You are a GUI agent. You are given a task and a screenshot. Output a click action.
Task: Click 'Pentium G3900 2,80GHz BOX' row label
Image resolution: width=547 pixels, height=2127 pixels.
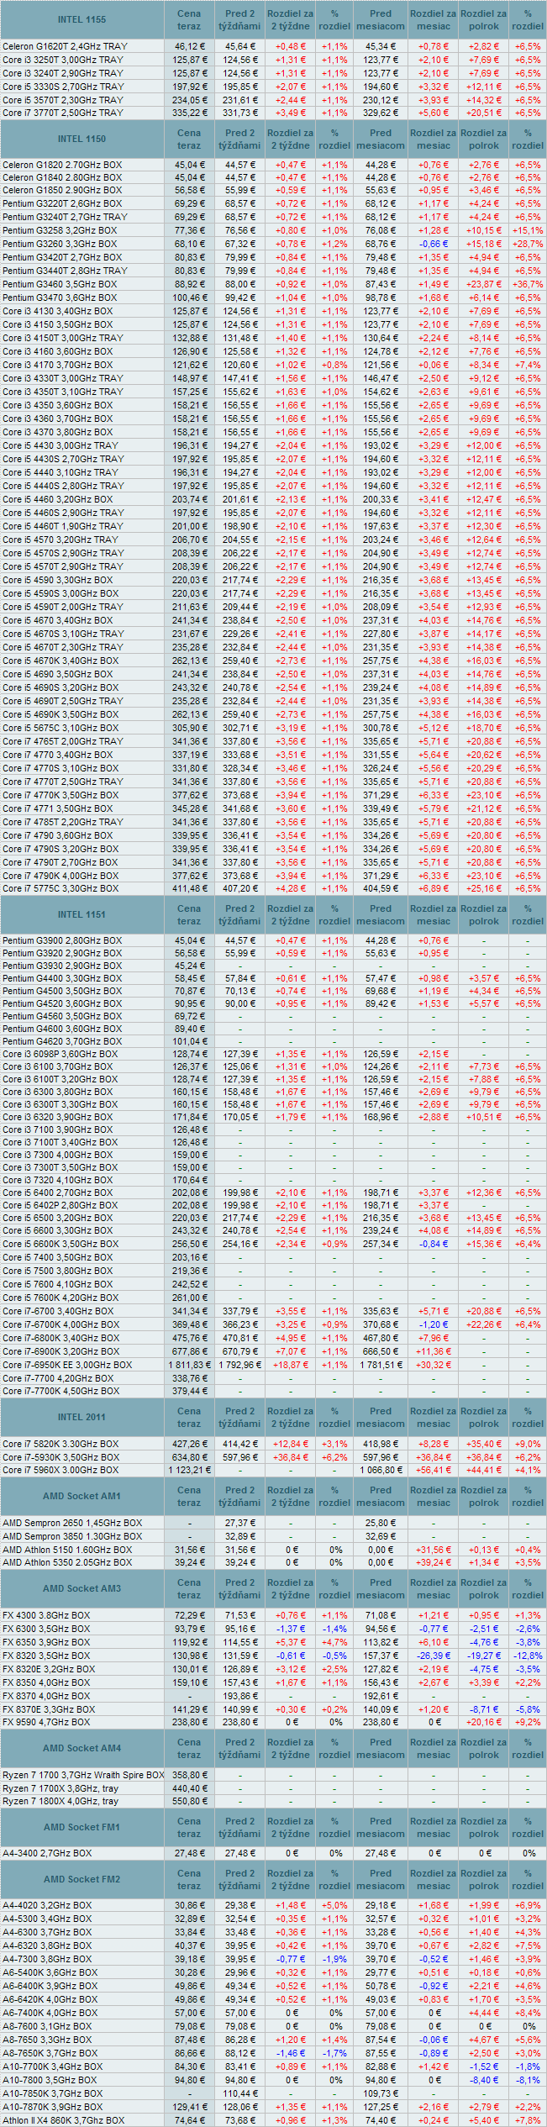(62, 940)
